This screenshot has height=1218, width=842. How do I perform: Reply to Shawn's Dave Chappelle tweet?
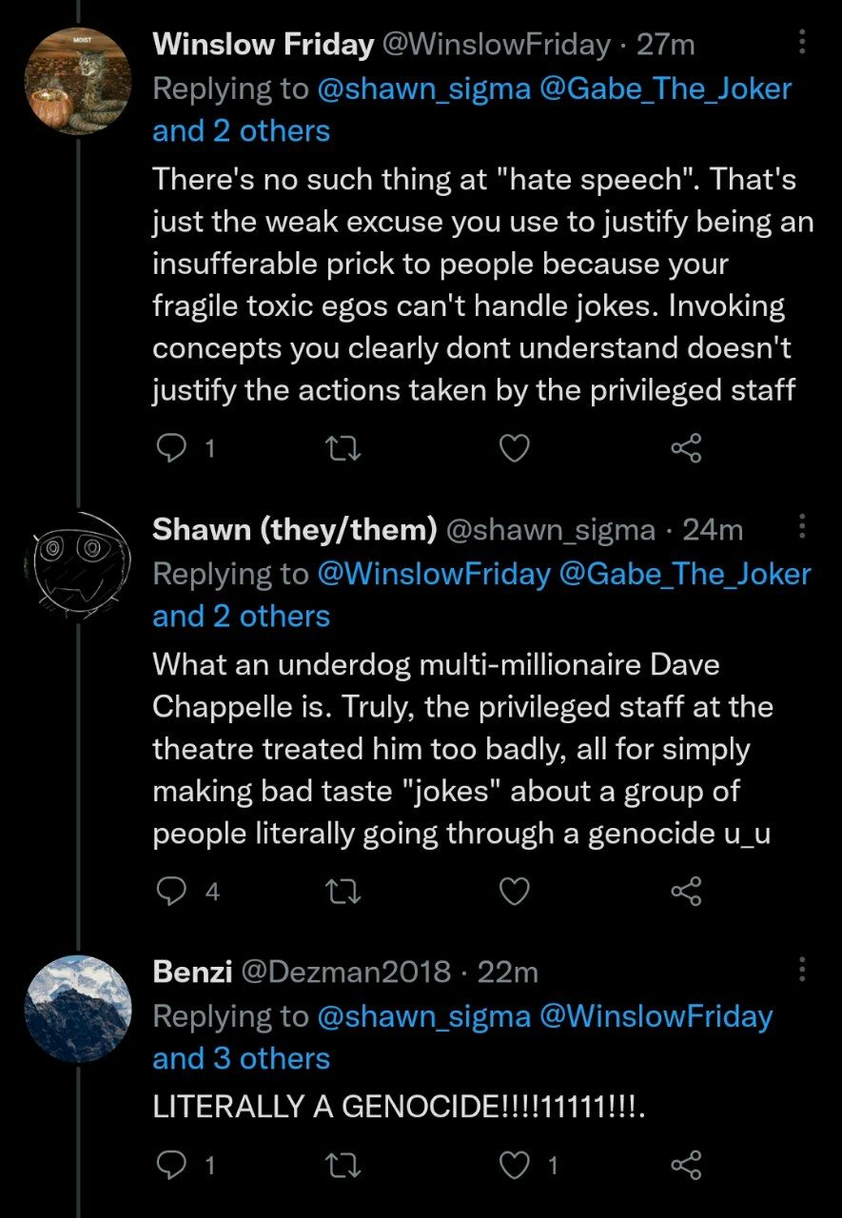click(x=171, y=891)
